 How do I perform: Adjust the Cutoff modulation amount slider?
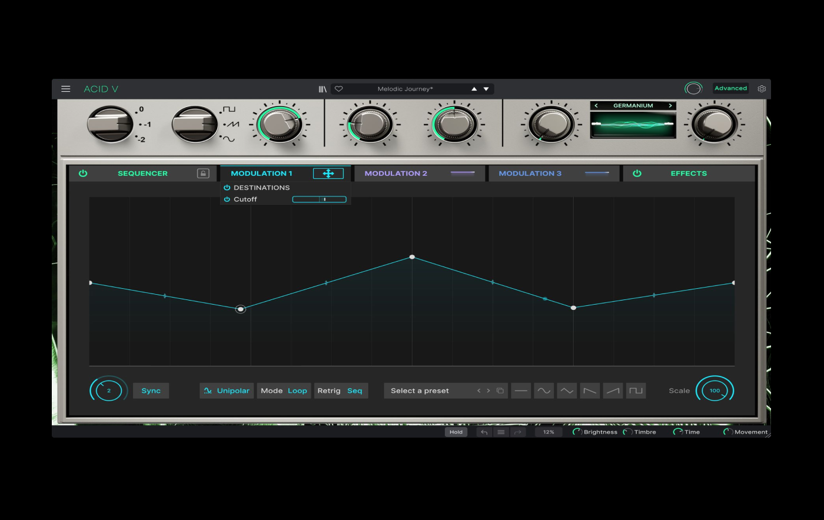pos(320,199)
